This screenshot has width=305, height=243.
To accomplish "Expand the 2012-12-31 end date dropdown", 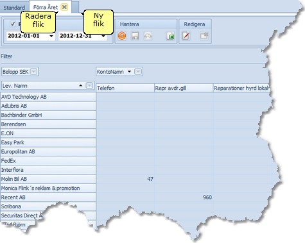I will coord(103,36).
